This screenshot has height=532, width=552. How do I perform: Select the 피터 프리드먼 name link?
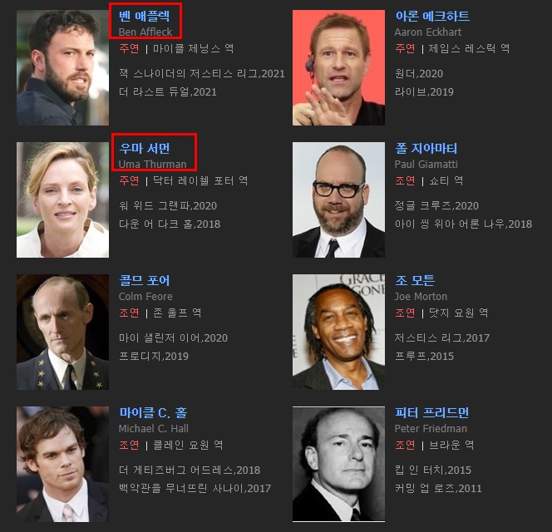tap(431, 412)
